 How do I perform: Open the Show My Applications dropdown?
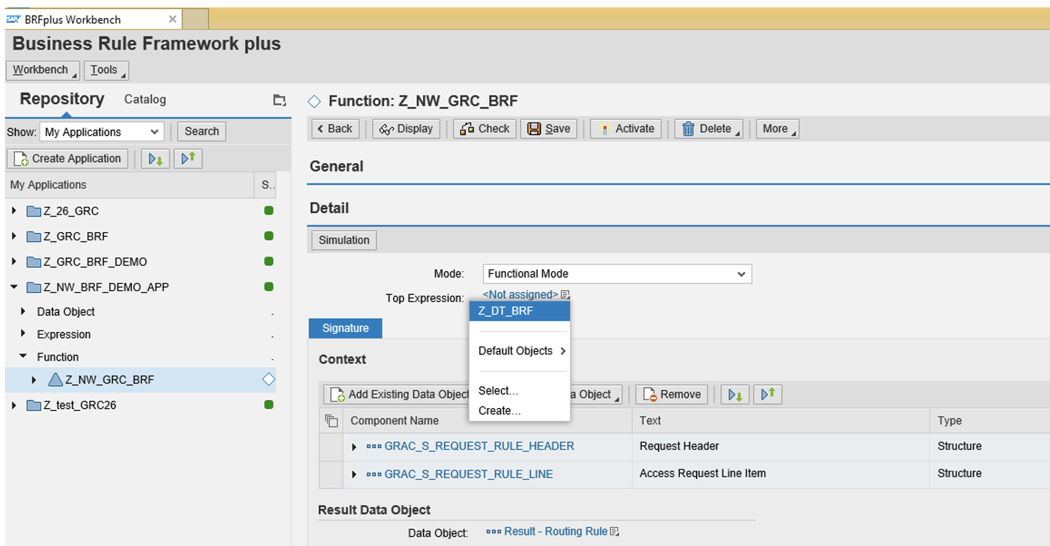pos(102,132)
